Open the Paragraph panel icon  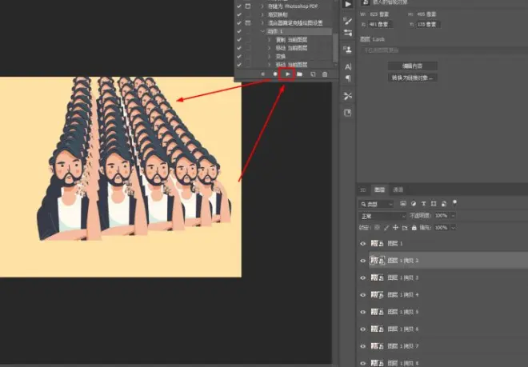pyautogui.click(x=348, y=78)
